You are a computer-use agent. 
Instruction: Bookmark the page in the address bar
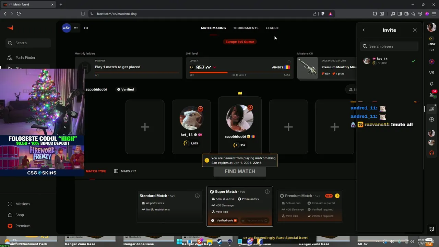click(83, 14)
